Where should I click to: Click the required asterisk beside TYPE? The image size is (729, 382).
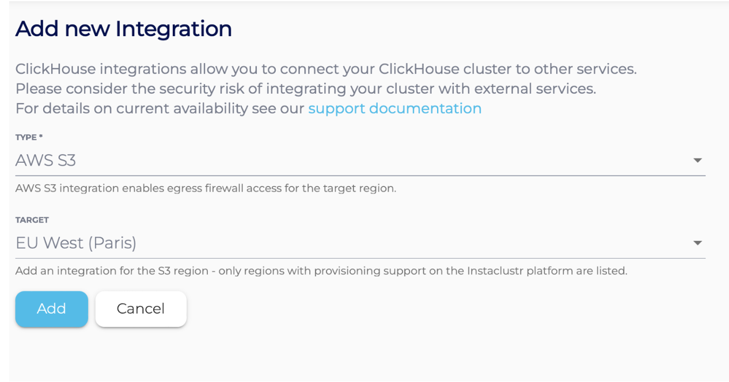41,136
